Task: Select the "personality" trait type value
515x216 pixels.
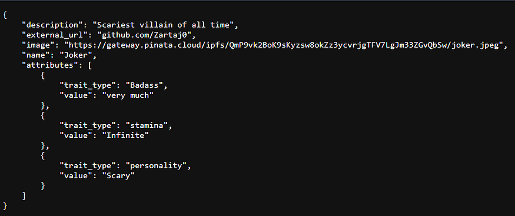Action: (x=156, y=166)
